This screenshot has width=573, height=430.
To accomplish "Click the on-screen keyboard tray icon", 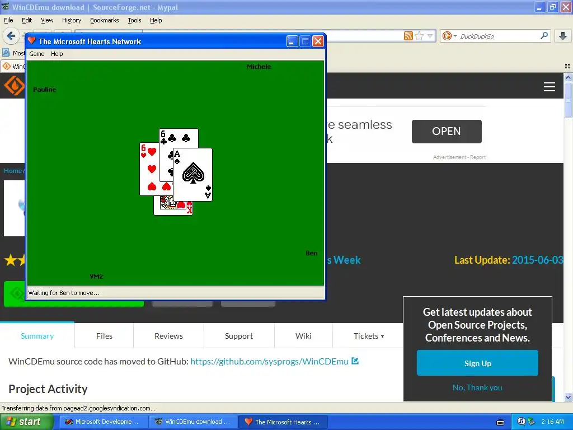I will point(500,422).
